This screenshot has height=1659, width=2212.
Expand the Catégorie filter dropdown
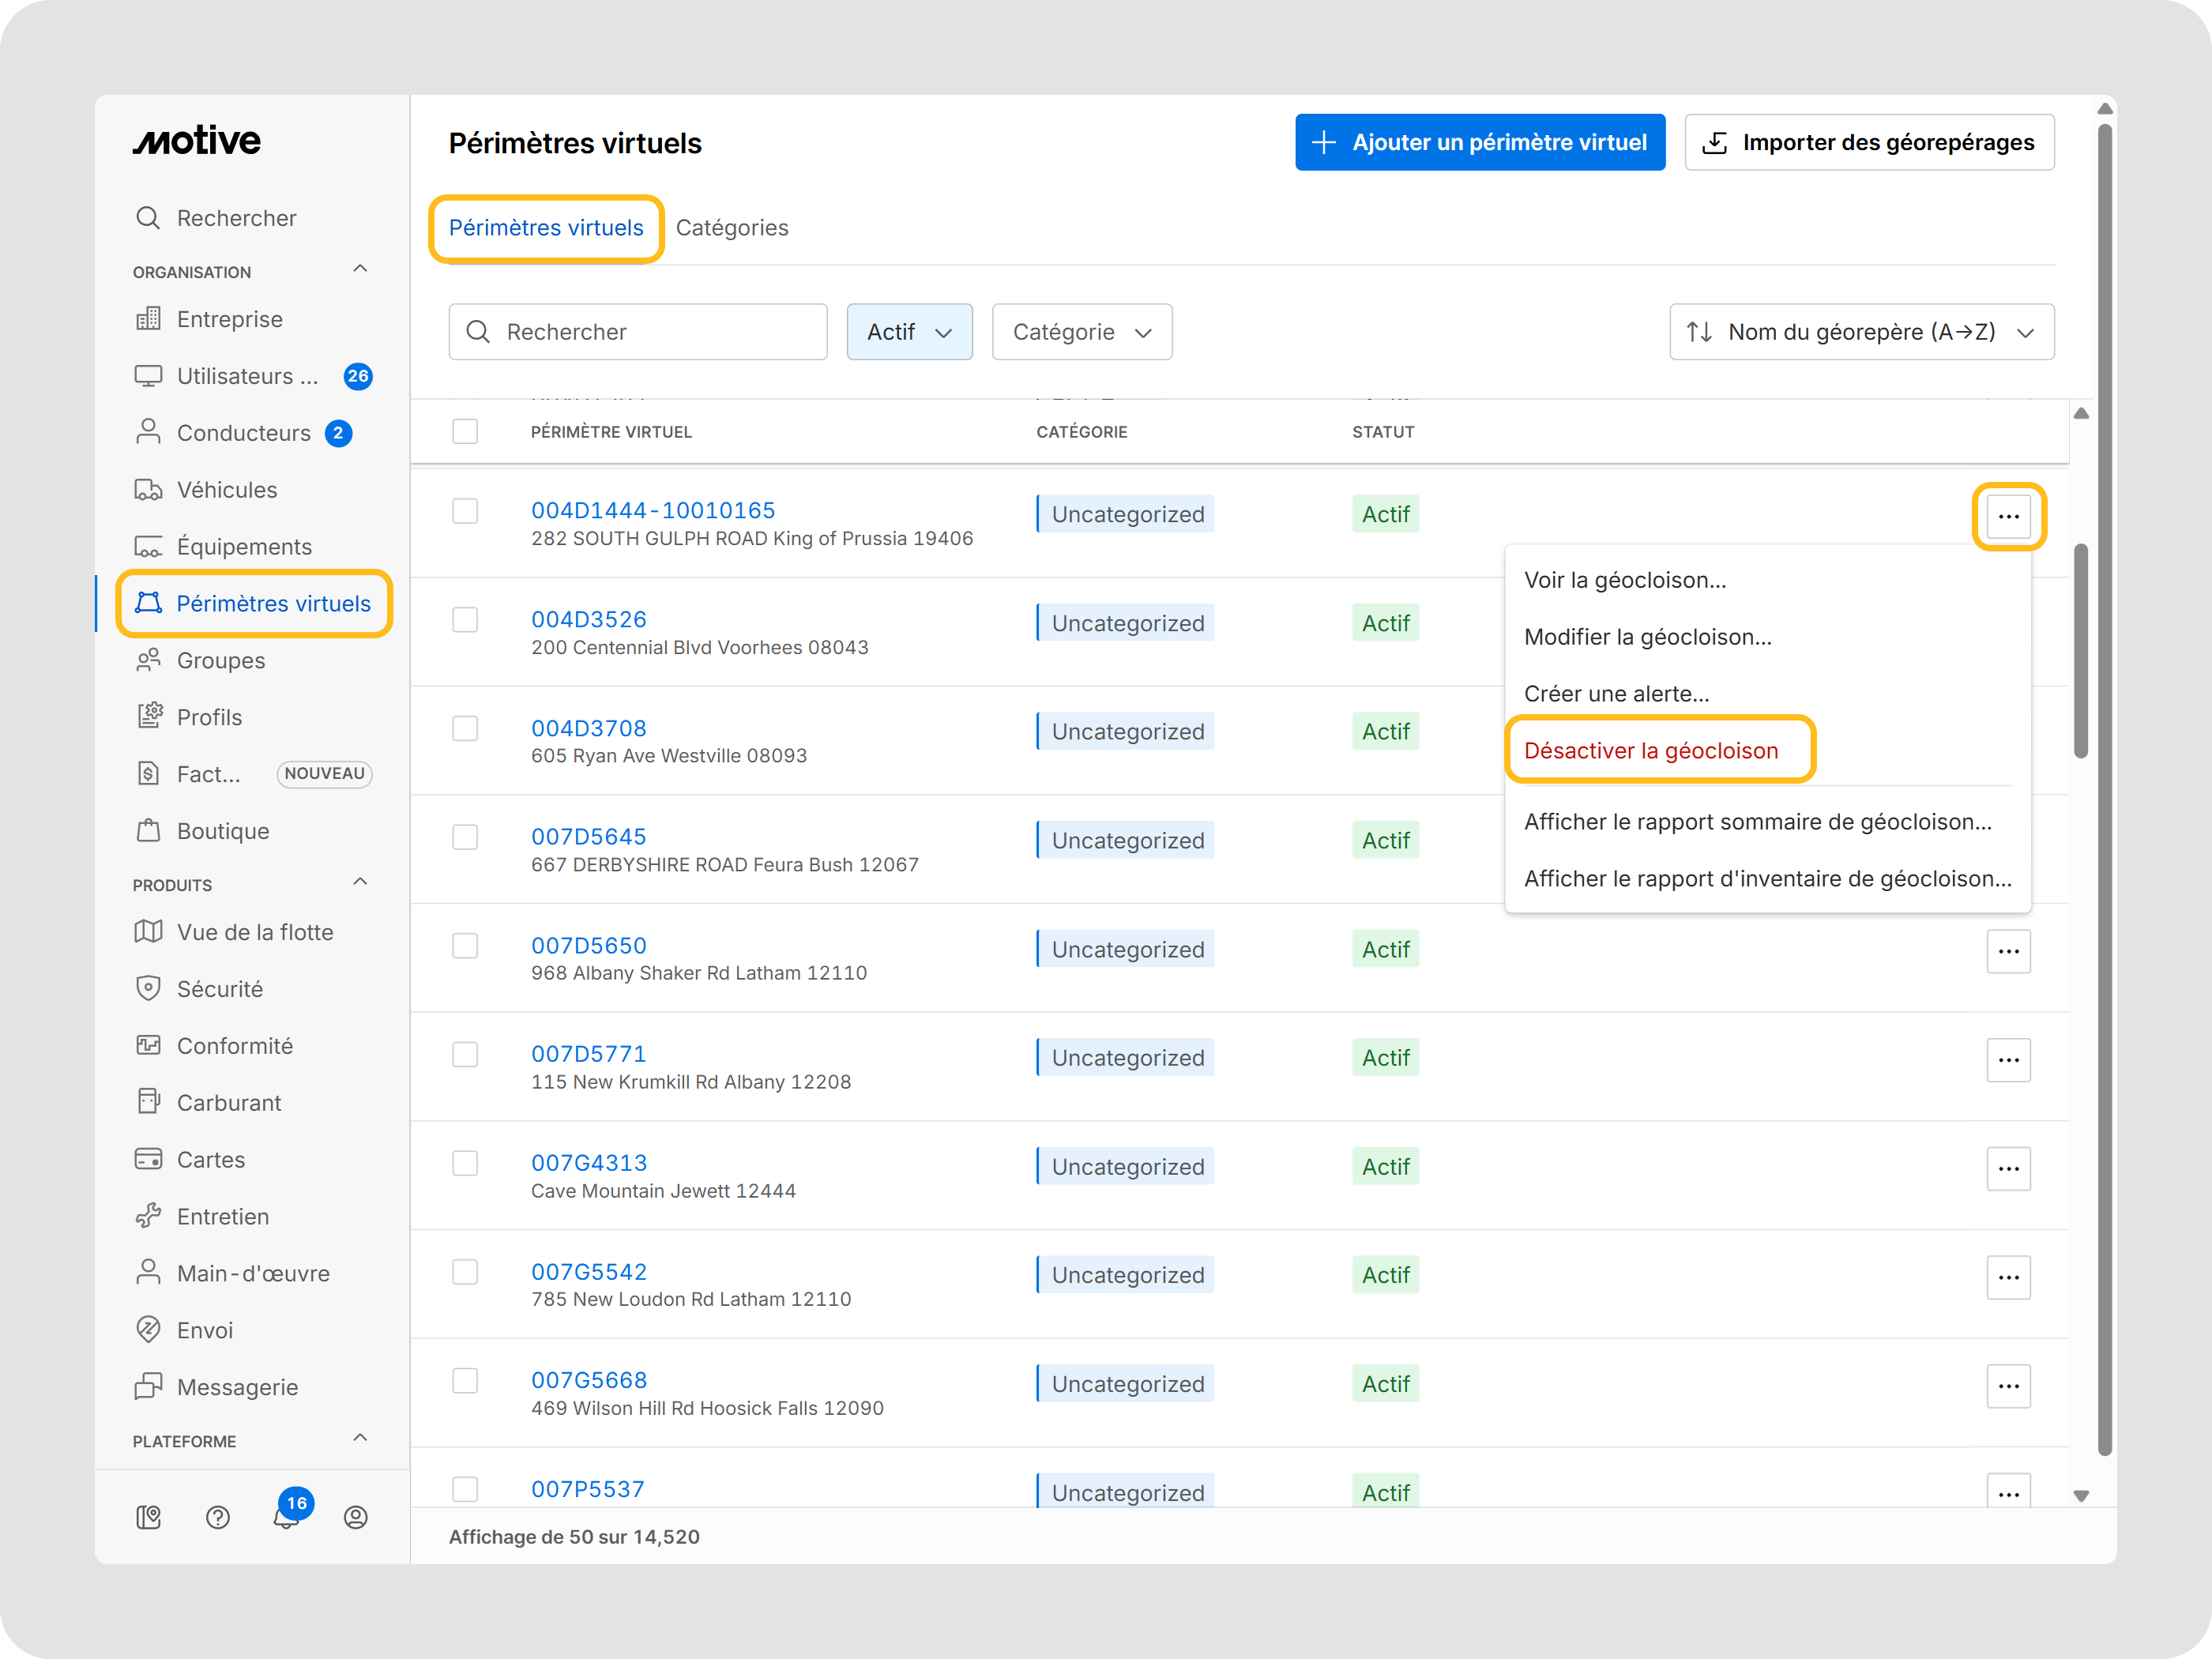click(1081, 332)
